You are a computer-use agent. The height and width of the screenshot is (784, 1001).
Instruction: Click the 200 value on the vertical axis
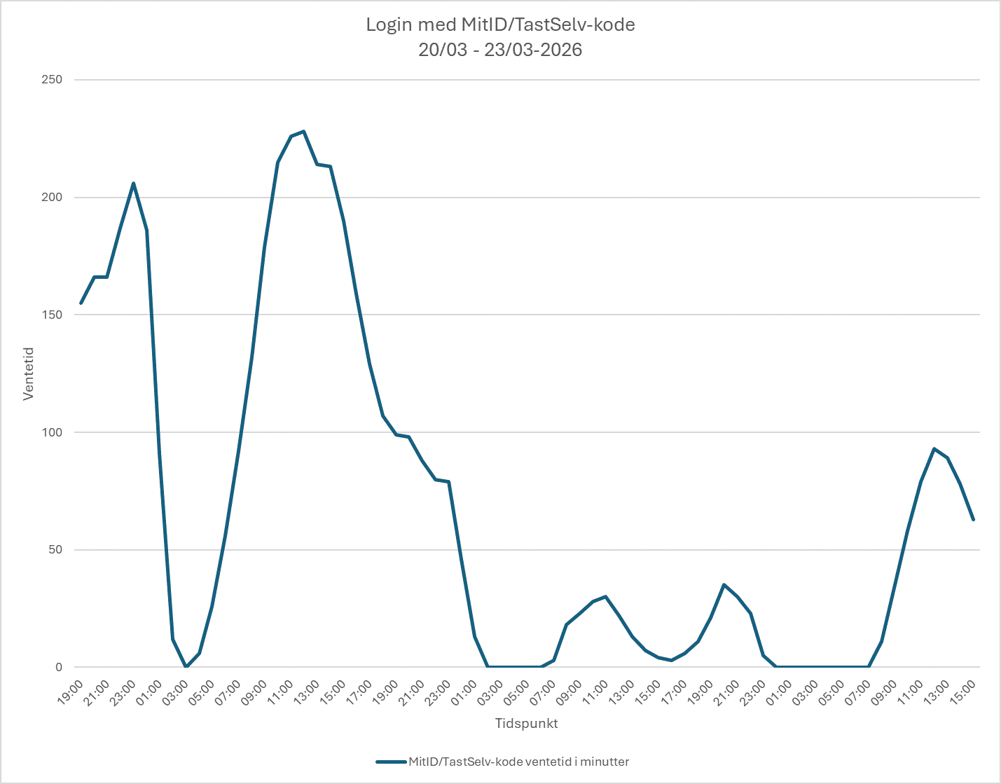tap(52, 198)
